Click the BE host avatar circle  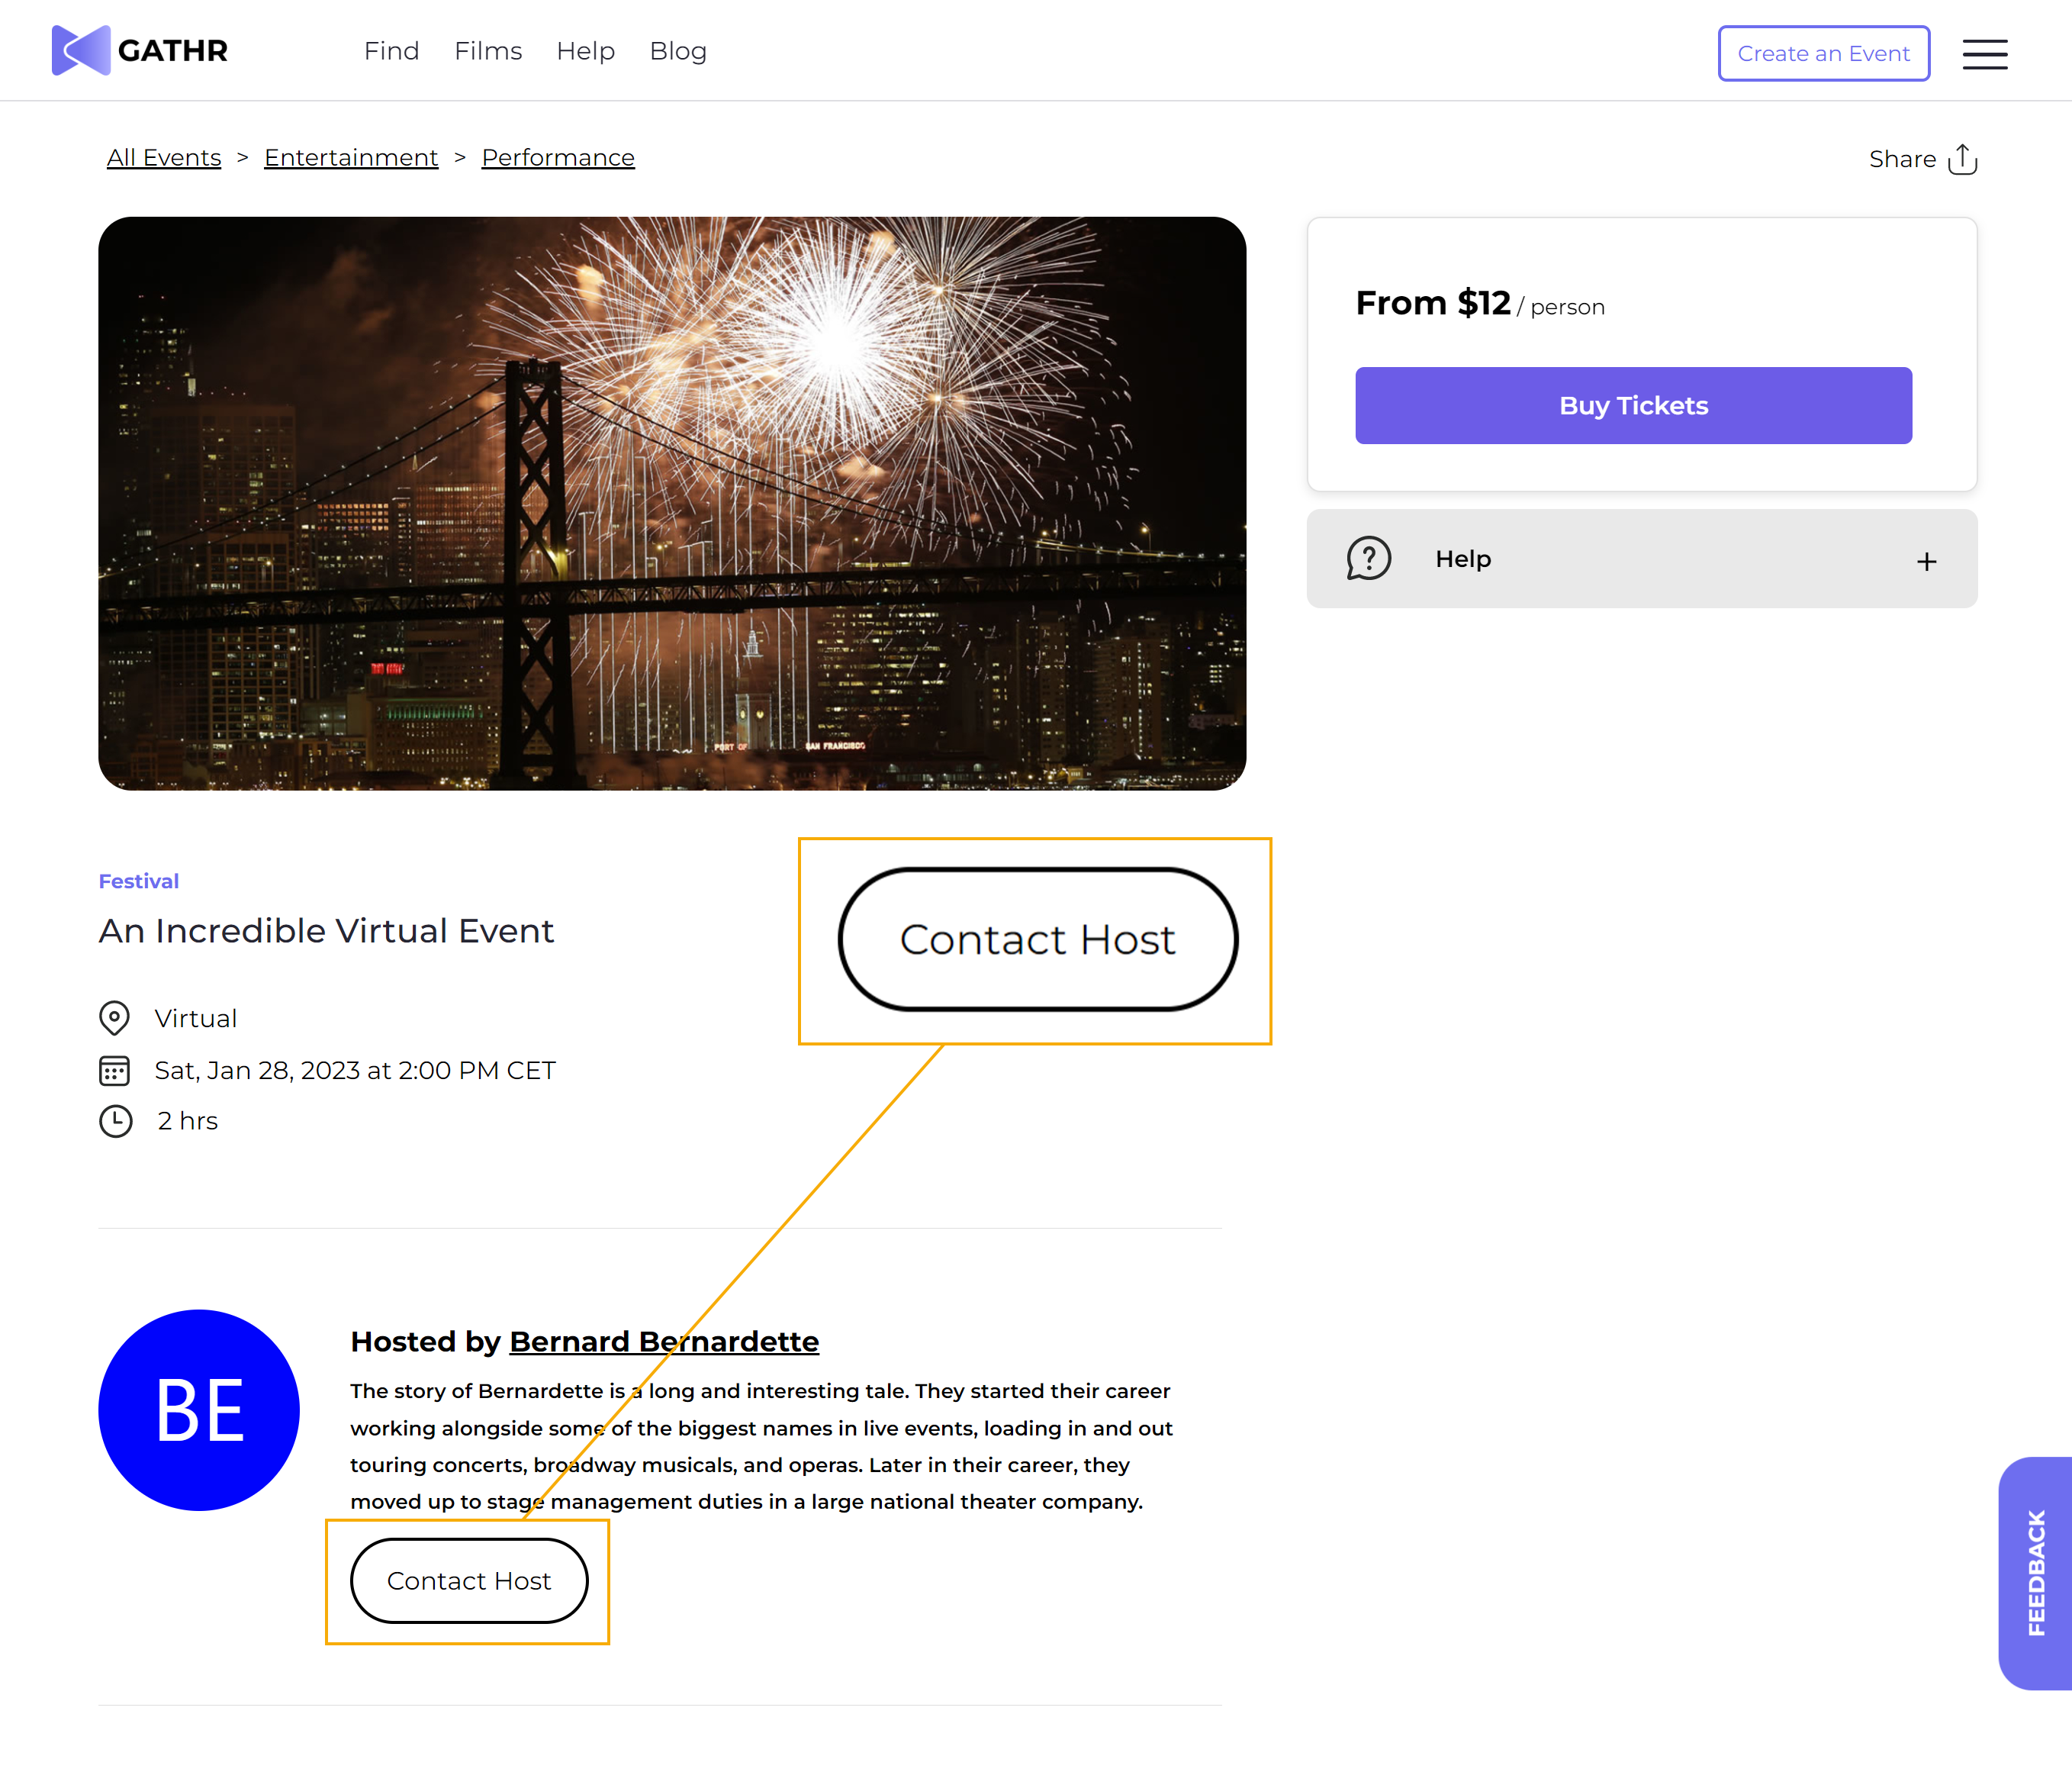199,1409
